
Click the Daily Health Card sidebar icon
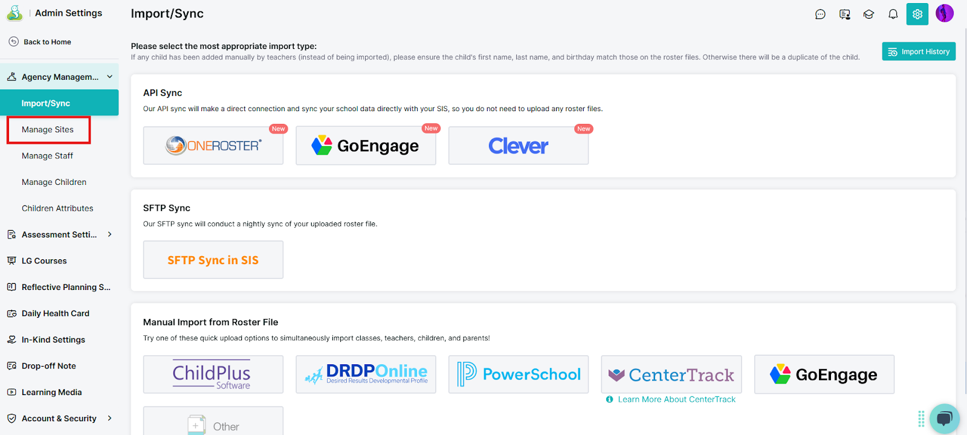[x=11, y=314]
